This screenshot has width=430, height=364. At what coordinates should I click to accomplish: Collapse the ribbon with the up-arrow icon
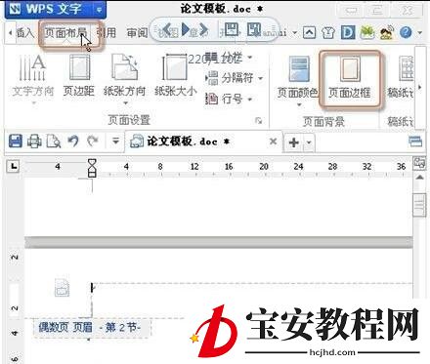click(309, 32)
